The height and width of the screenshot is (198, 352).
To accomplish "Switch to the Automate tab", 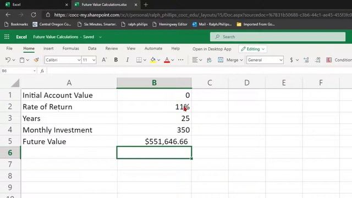I will pos(153,48).
